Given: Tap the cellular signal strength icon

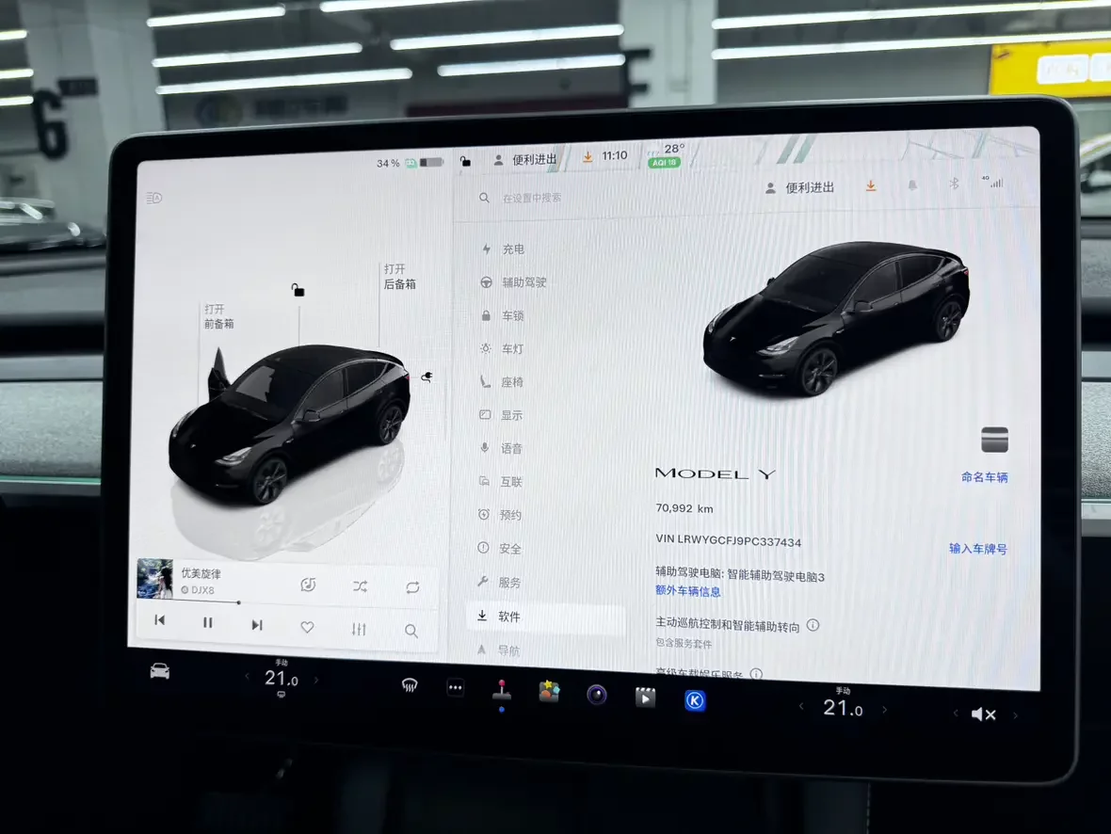Looking at the screenshot, I should [x=992, y=182].
